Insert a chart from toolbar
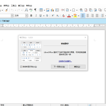Screen dimensions: 106x106 52,10
